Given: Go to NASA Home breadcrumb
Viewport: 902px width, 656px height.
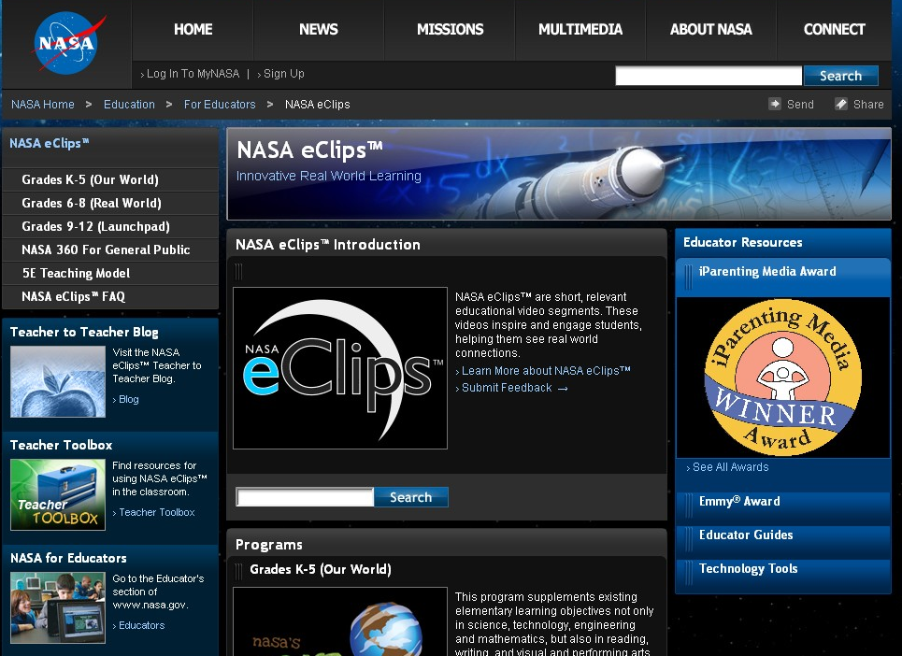Looking at the screenshot, I should pos(43,104).
